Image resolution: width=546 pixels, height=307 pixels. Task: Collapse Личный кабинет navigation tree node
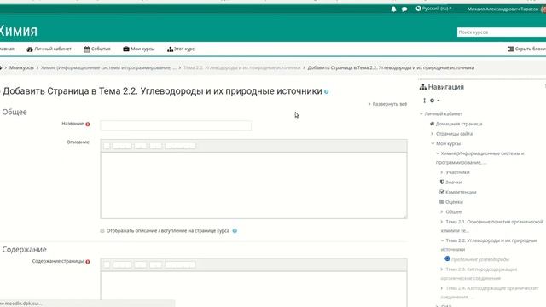pos(421,113)
